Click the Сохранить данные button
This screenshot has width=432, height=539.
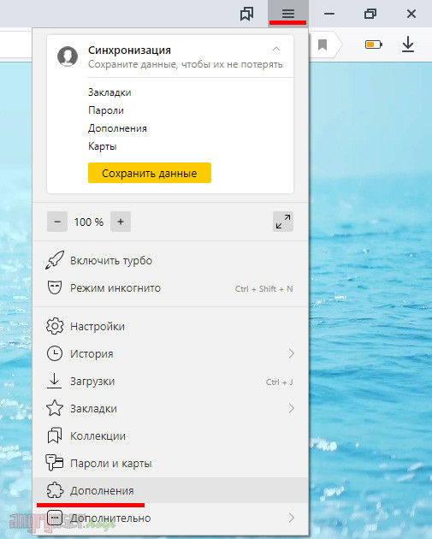point(150,173)
